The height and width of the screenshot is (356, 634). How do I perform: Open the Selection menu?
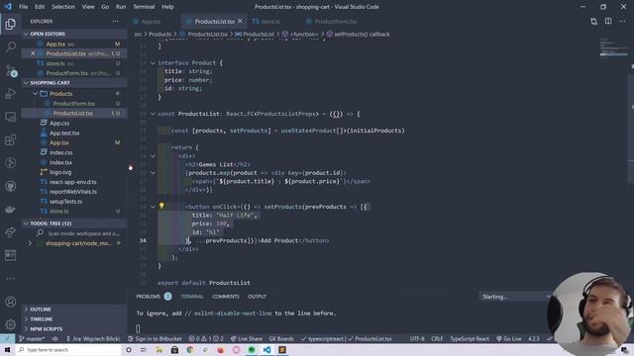pos(63,7)
